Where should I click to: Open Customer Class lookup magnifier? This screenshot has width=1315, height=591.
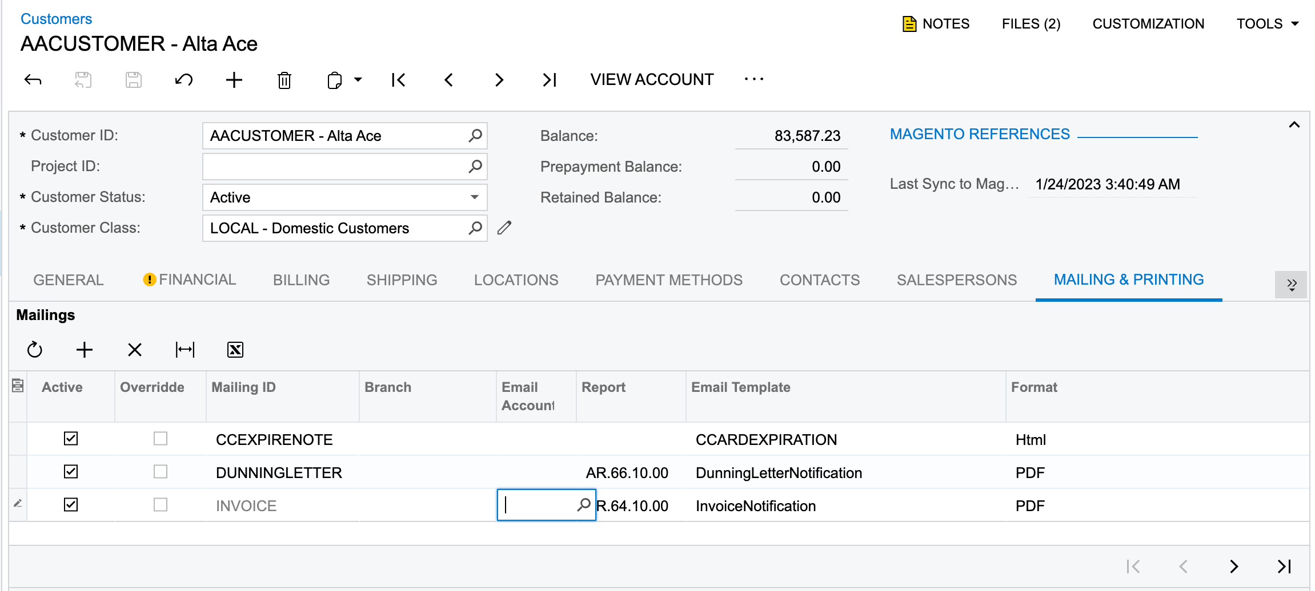(475, 228)
